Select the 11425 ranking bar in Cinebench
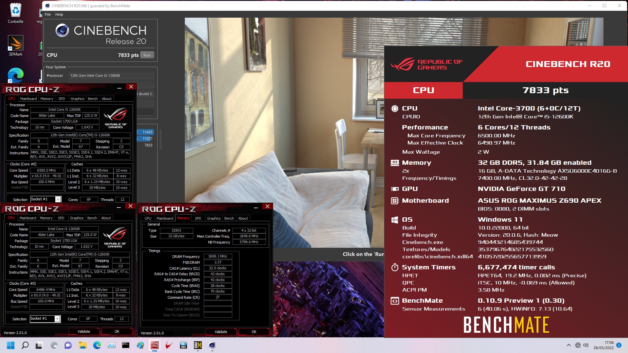The height and width of the screenshot is (353, 628). point(146,132)
